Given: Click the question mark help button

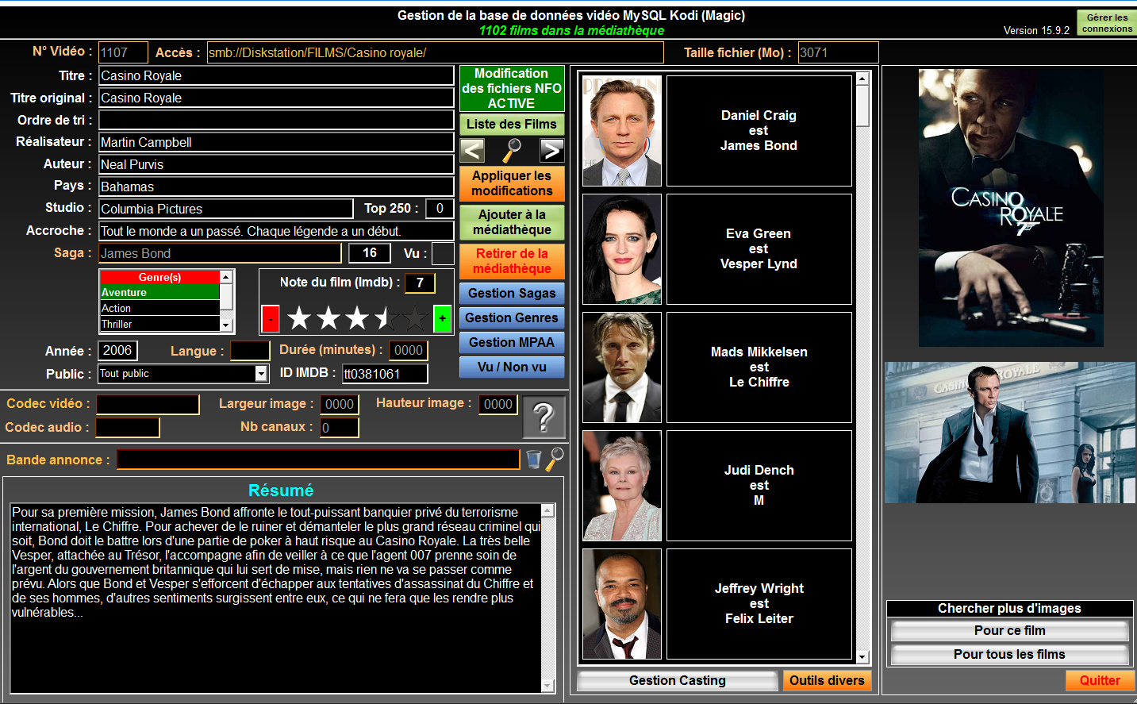Looking at the screenshot, I should [x=544, y=417].
